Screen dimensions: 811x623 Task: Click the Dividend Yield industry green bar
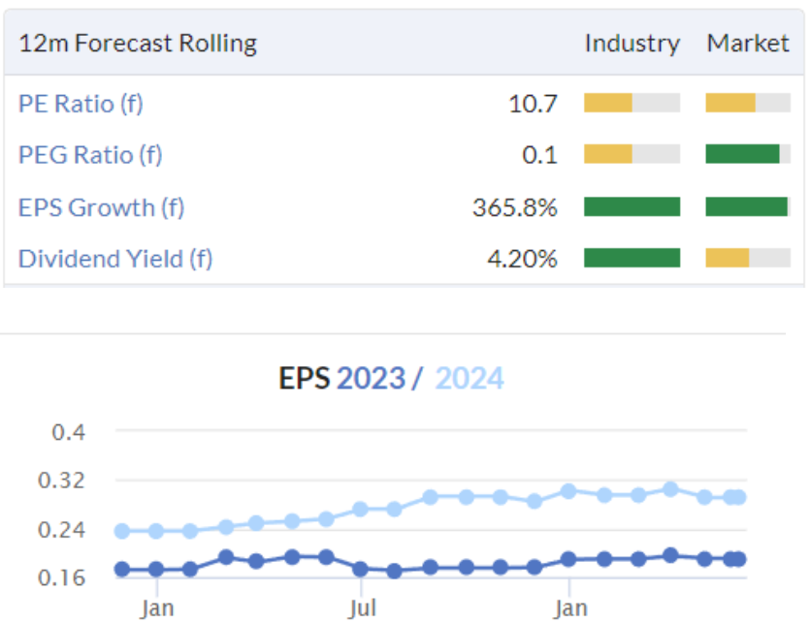click(632, 259)
